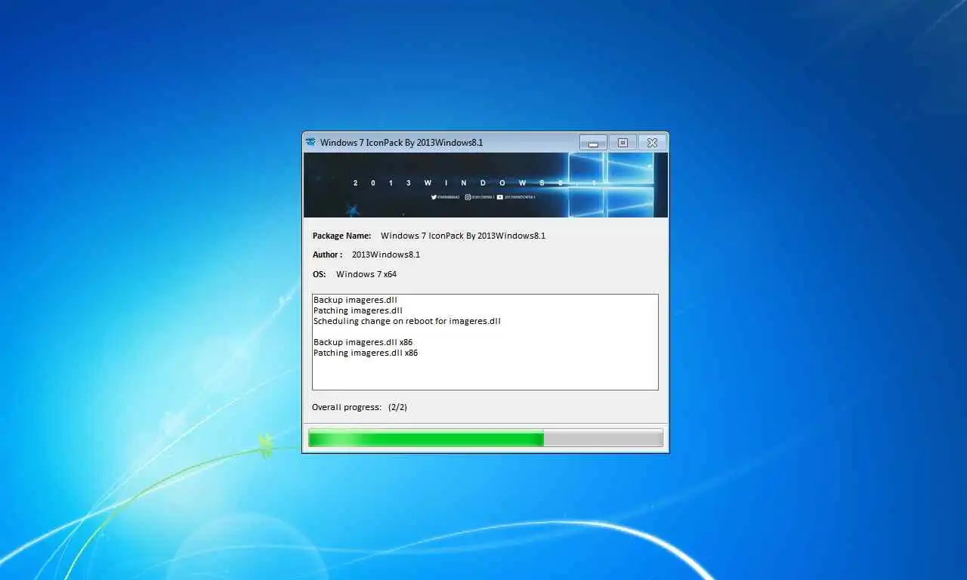Click the installer app icon in title bar
Image resolution: width=967 pixels, height=580 pixels.
click(310, 142)
